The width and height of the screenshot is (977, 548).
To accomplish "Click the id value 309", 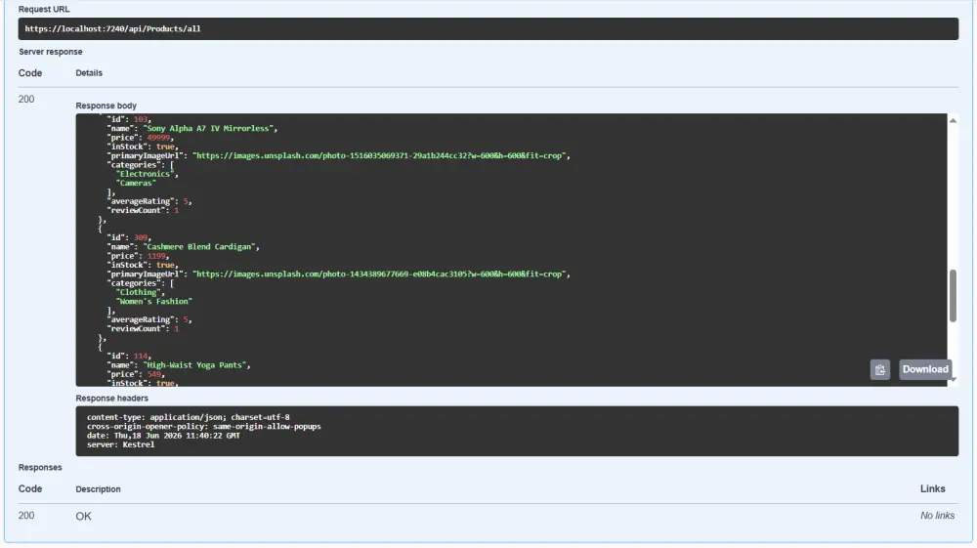I will (140, 237).
